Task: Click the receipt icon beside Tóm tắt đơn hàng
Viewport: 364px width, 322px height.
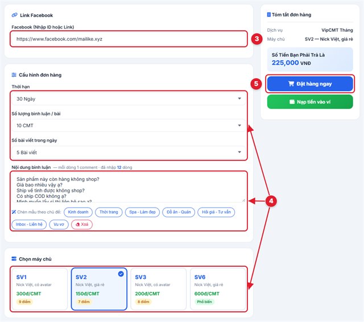Action: coord(269,15)
